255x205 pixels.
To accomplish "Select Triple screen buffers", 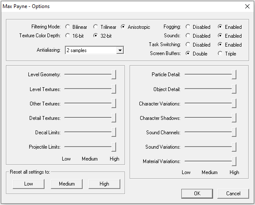I will pyautogui.click(x=220, y=54).
